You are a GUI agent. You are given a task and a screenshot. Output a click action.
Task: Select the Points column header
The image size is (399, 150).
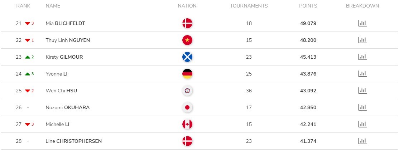point(308,6)
